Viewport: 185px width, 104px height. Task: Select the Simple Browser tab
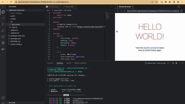[125, 7]
